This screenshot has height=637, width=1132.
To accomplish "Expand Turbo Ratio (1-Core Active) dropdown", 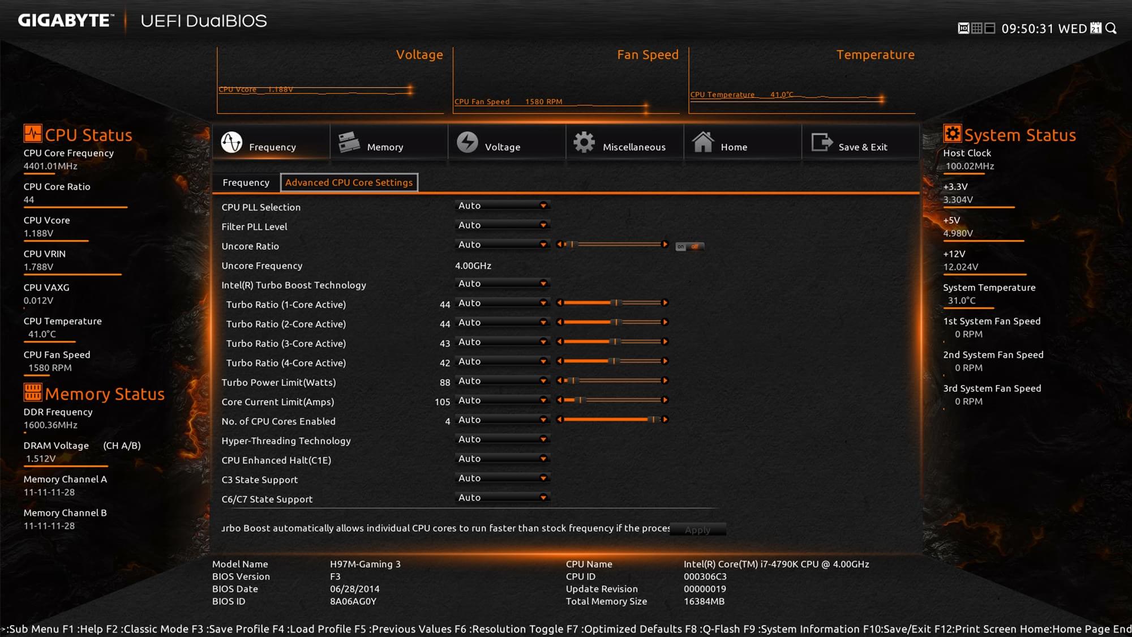I will click(x=502, y=303).
